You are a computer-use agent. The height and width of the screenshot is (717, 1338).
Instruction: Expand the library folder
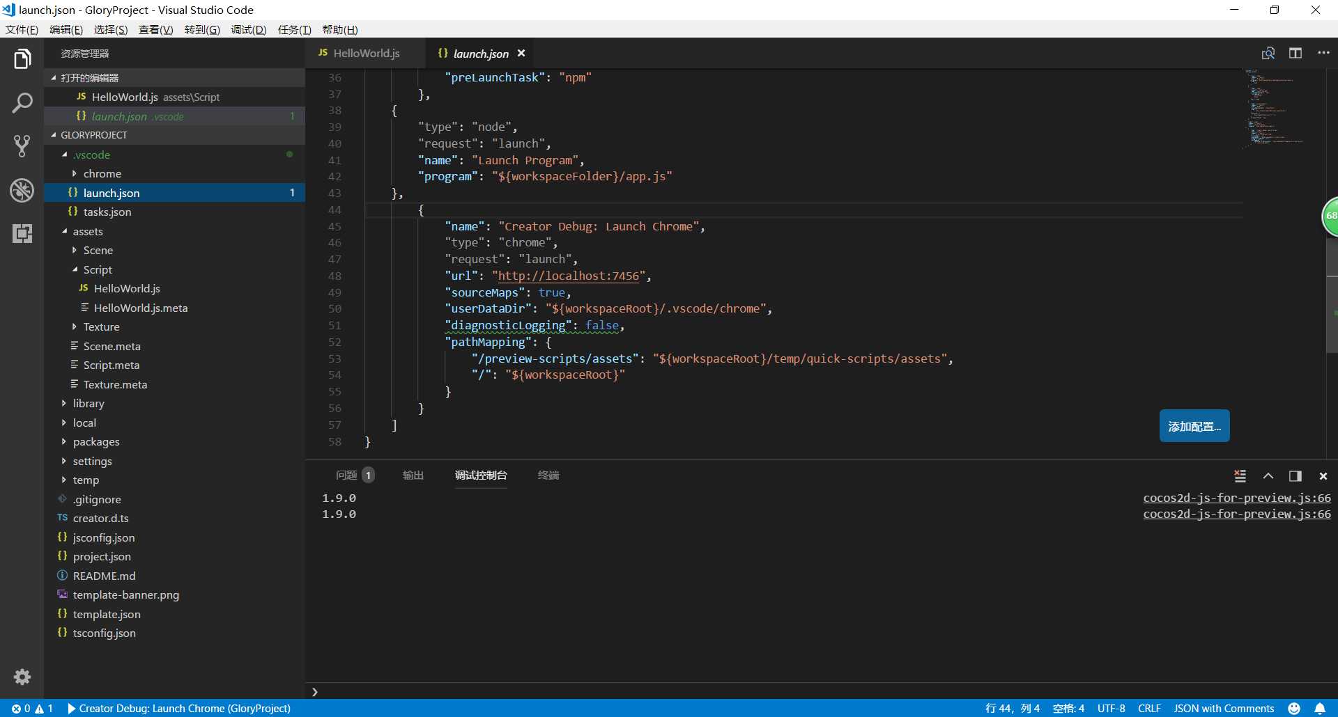pyautogui.click(x=174, y=403)
